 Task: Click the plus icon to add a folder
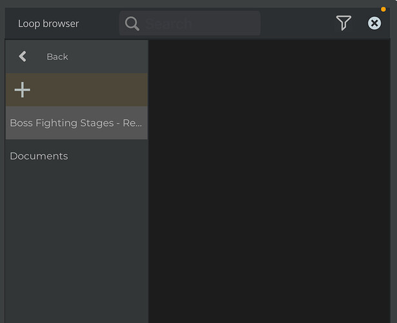coord(23,90)
